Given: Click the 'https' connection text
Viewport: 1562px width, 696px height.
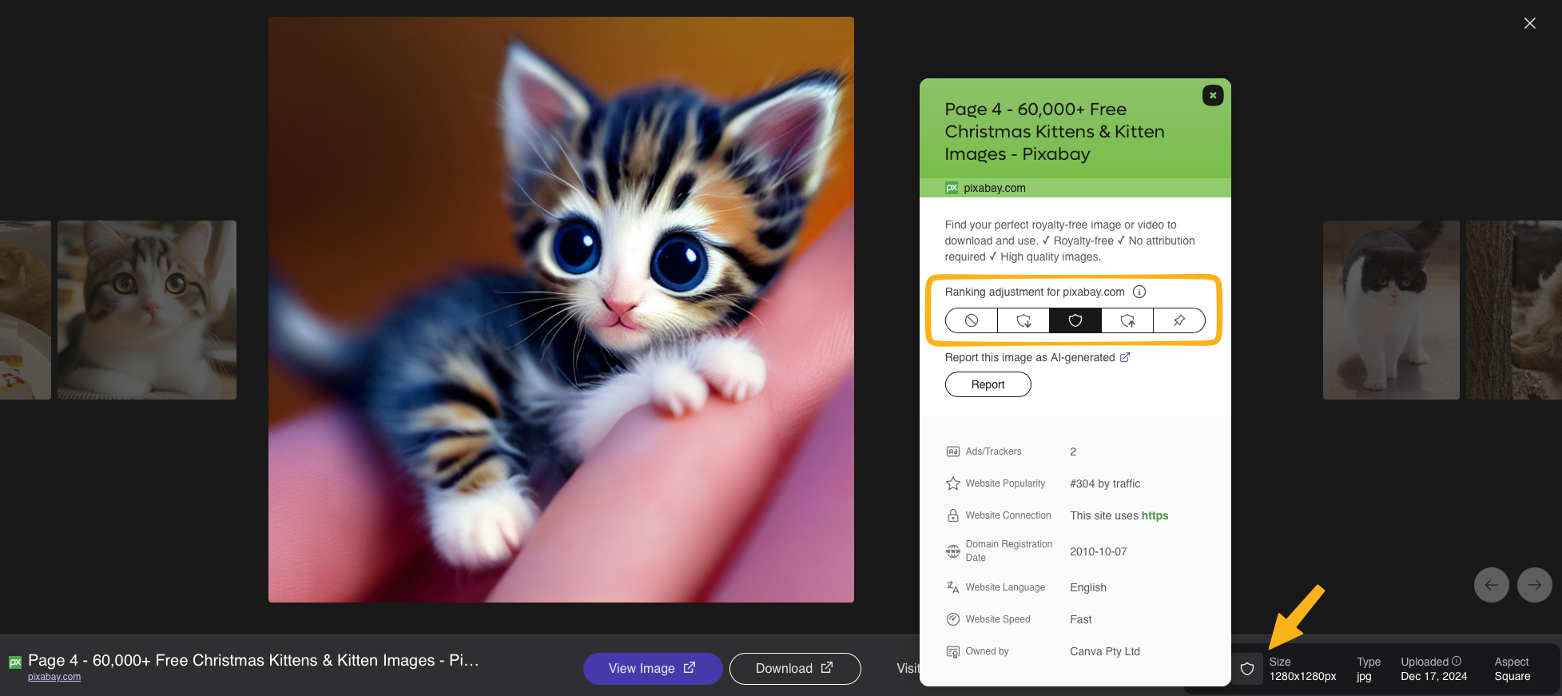Looking at the screenshot, I should click(1155, 515).
